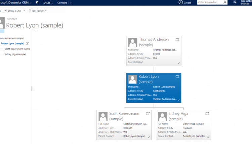
Task: Toggle the checkmark on Sidney Higa tile
Action: click(x=208, y=137)
